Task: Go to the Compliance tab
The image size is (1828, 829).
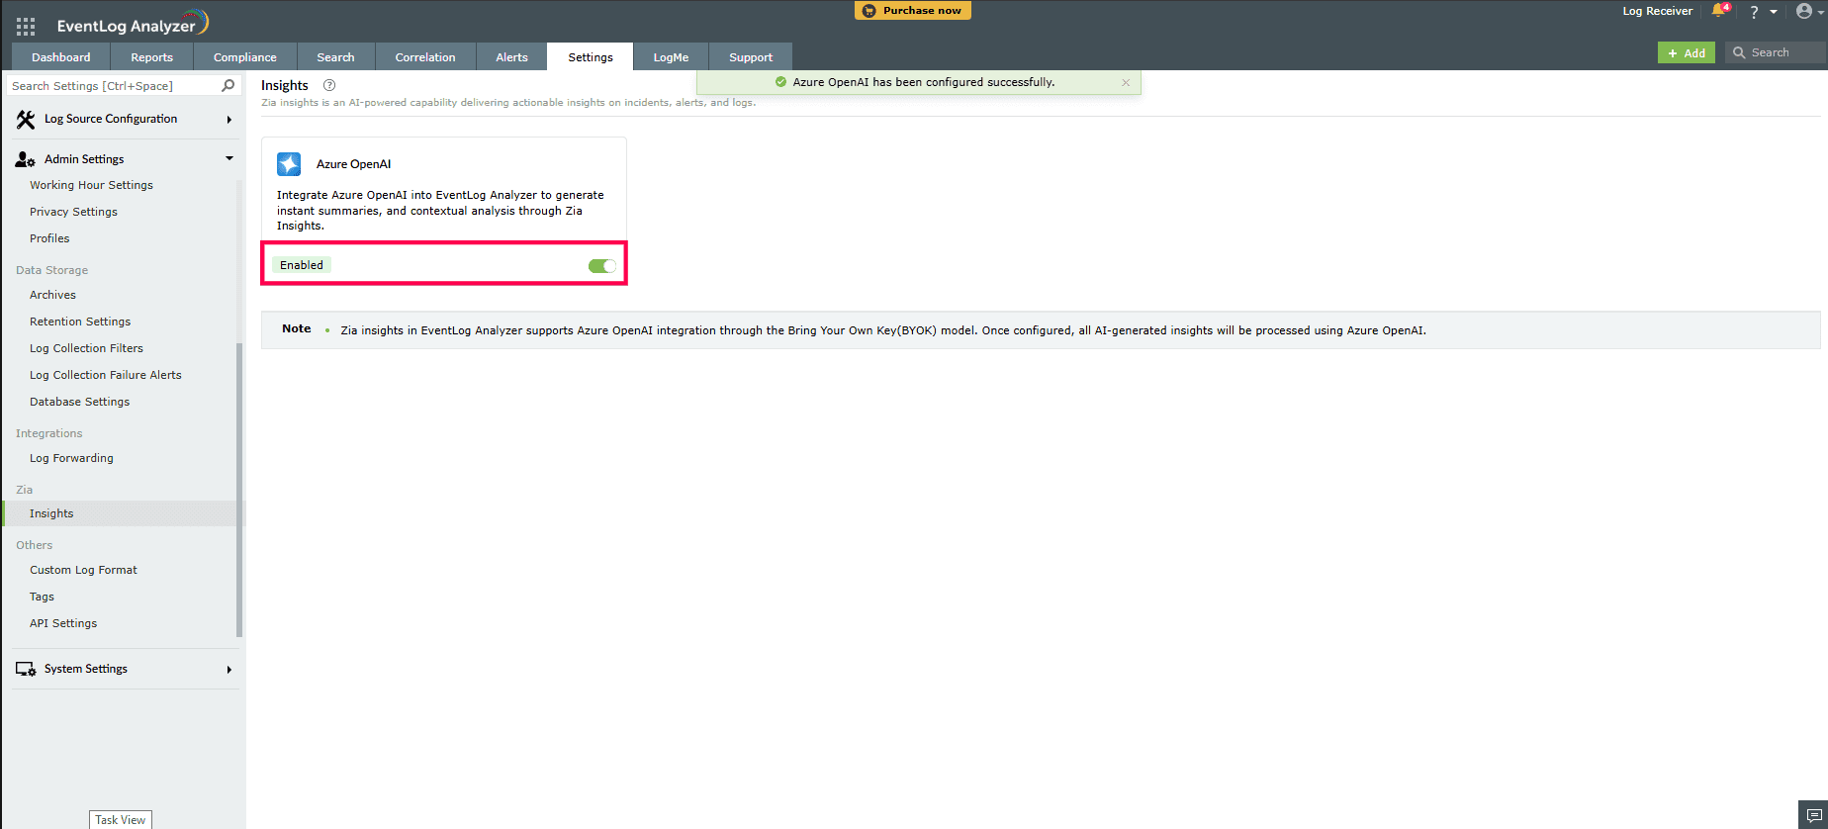Action: point(245,57)
